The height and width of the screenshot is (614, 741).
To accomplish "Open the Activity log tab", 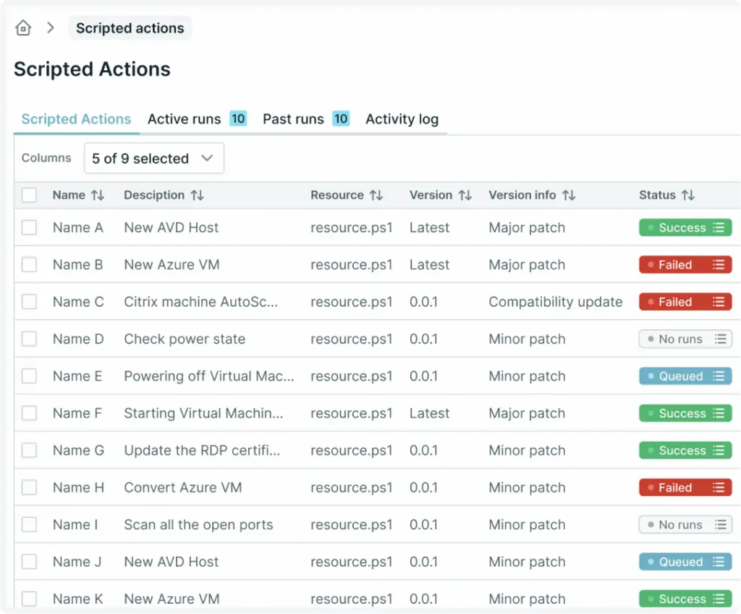I will click(x=402, y=119).
